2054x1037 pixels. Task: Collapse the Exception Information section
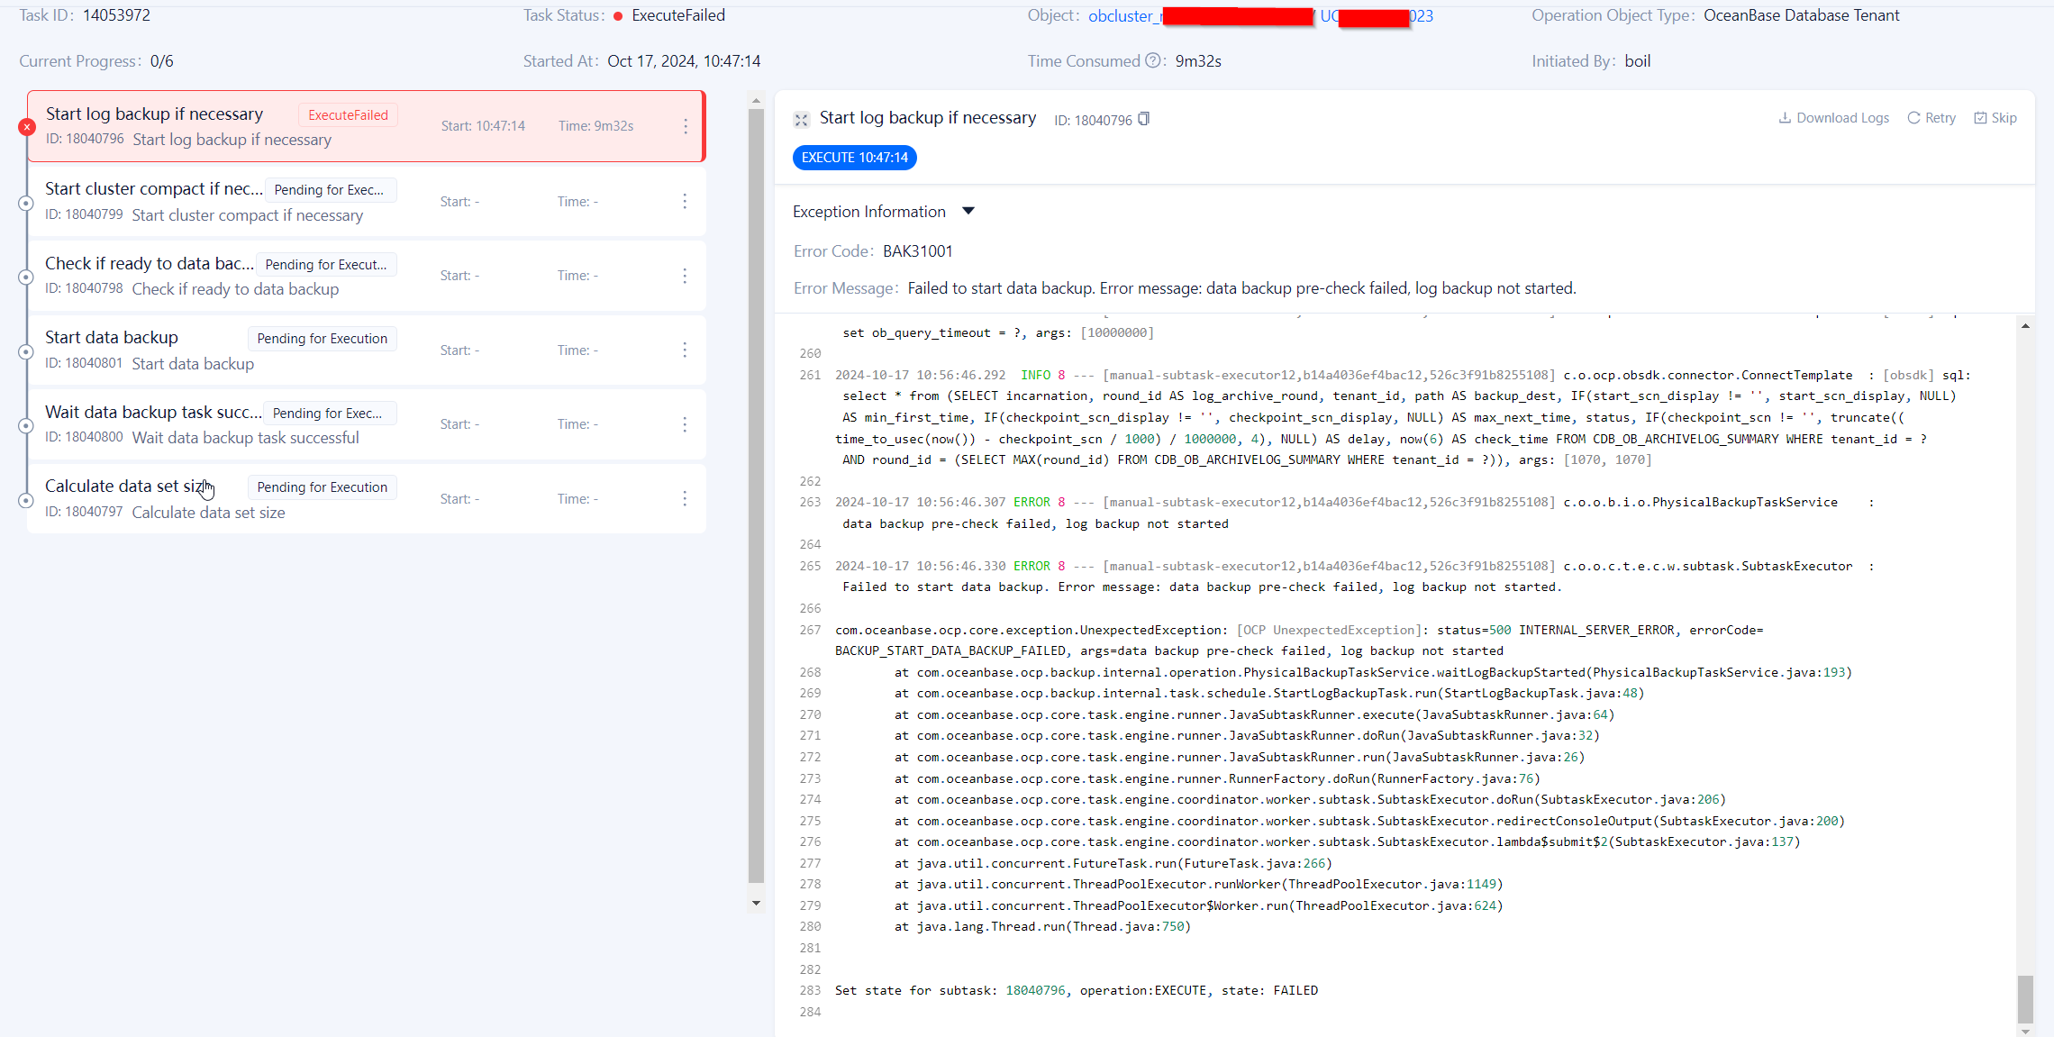[x=968, y=211]
